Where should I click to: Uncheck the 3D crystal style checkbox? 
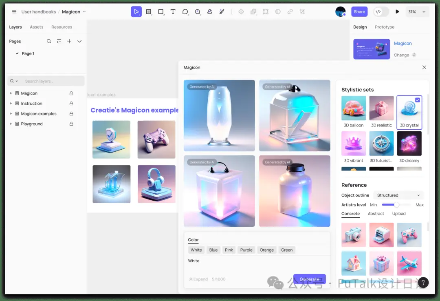[418, 100]
